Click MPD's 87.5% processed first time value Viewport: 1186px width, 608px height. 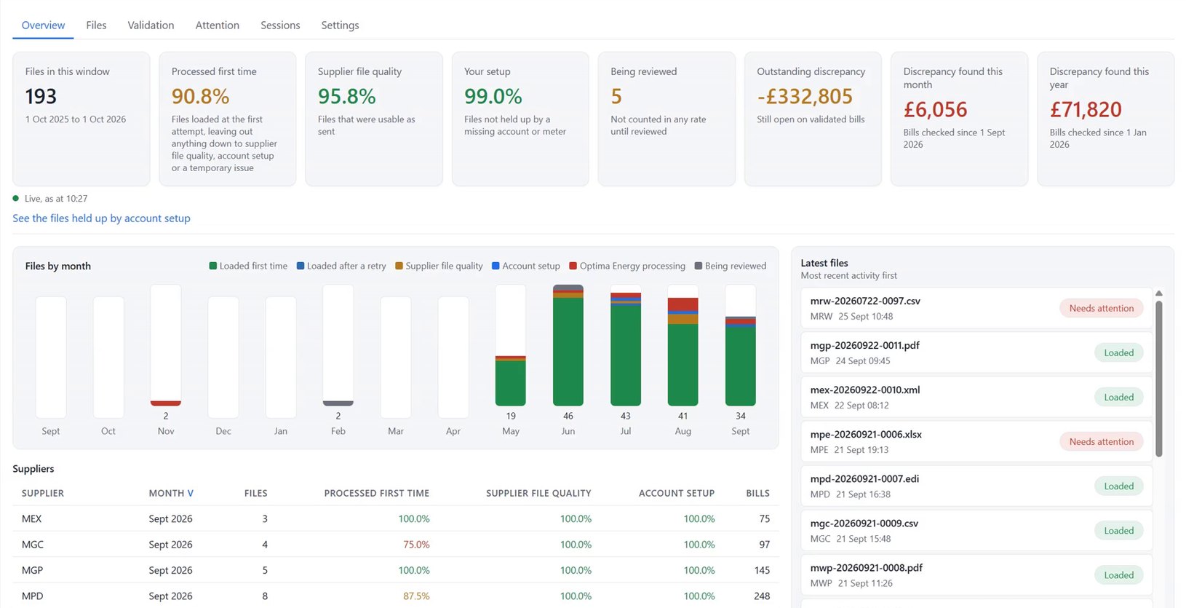[416, 596]
